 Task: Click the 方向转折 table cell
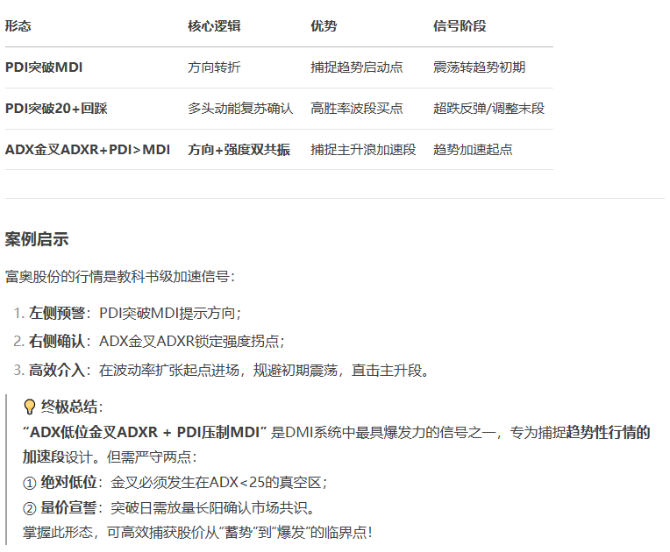(213, 67)
